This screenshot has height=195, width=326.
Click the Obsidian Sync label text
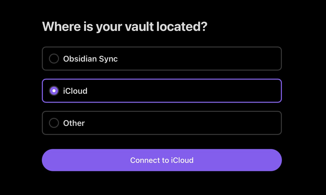90,59
